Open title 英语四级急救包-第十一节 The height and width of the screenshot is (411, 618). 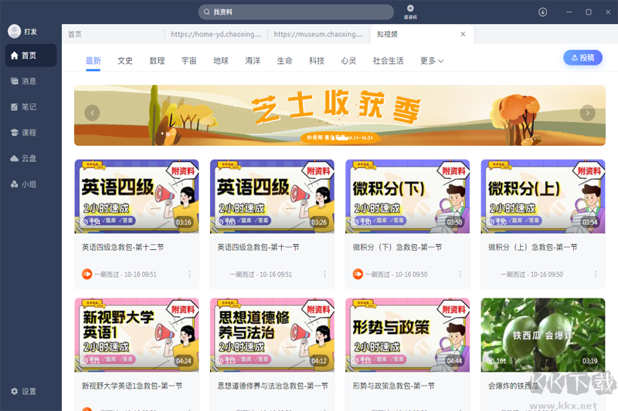pyautogui.click(x=258, y=247)
